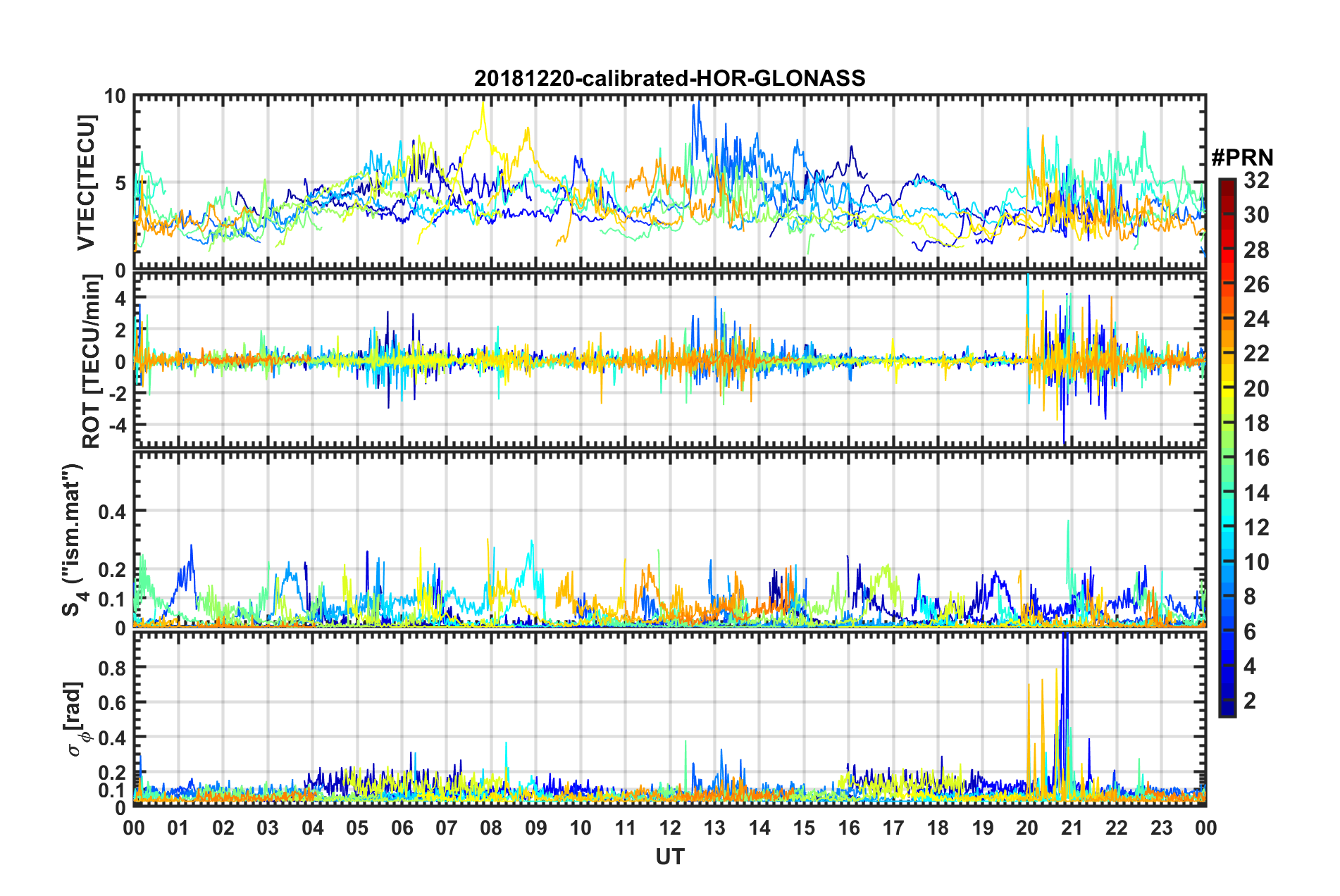Click the "22" label on the PRN colorbar

tap(1256, 354)
